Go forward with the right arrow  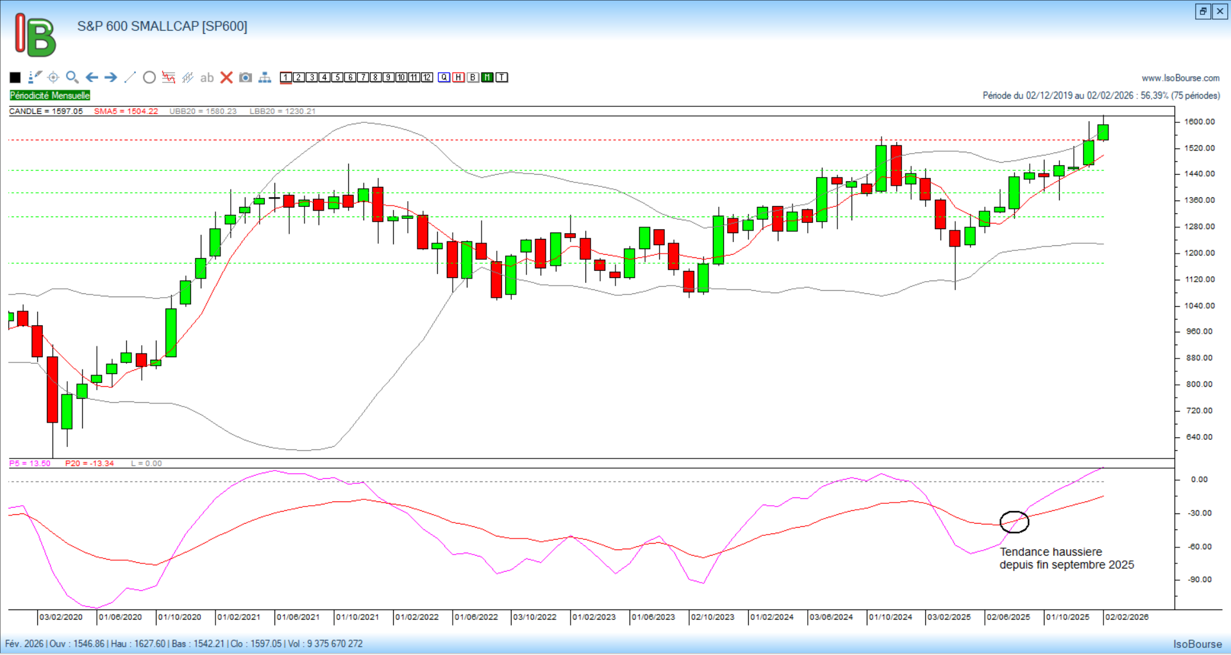[x=111, y=77]
